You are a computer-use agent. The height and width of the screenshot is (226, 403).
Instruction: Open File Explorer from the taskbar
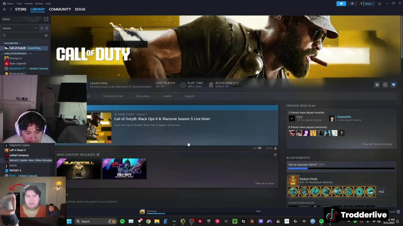(157, 221)
